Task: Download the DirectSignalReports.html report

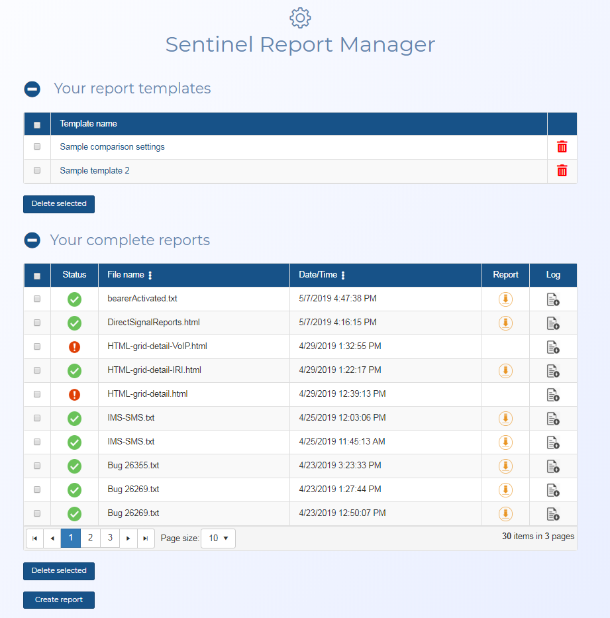Action: [x=505, y=323]
